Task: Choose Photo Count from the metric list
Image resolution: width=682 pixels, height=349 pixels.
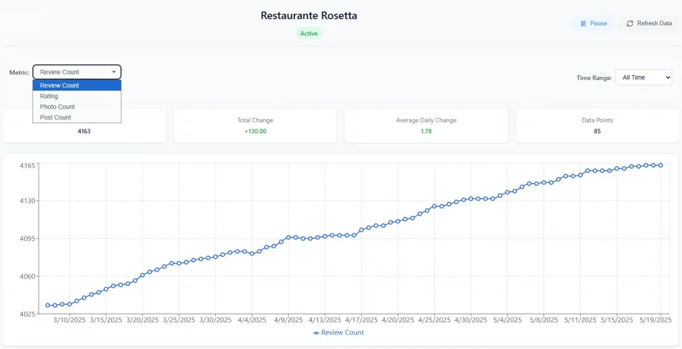Action: tap(77, 107)
